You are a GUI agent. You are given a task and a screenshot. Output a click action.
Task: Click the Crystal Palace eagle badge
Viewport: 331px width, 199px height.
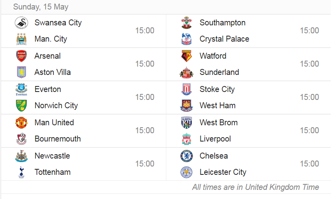tap(186, 39)
